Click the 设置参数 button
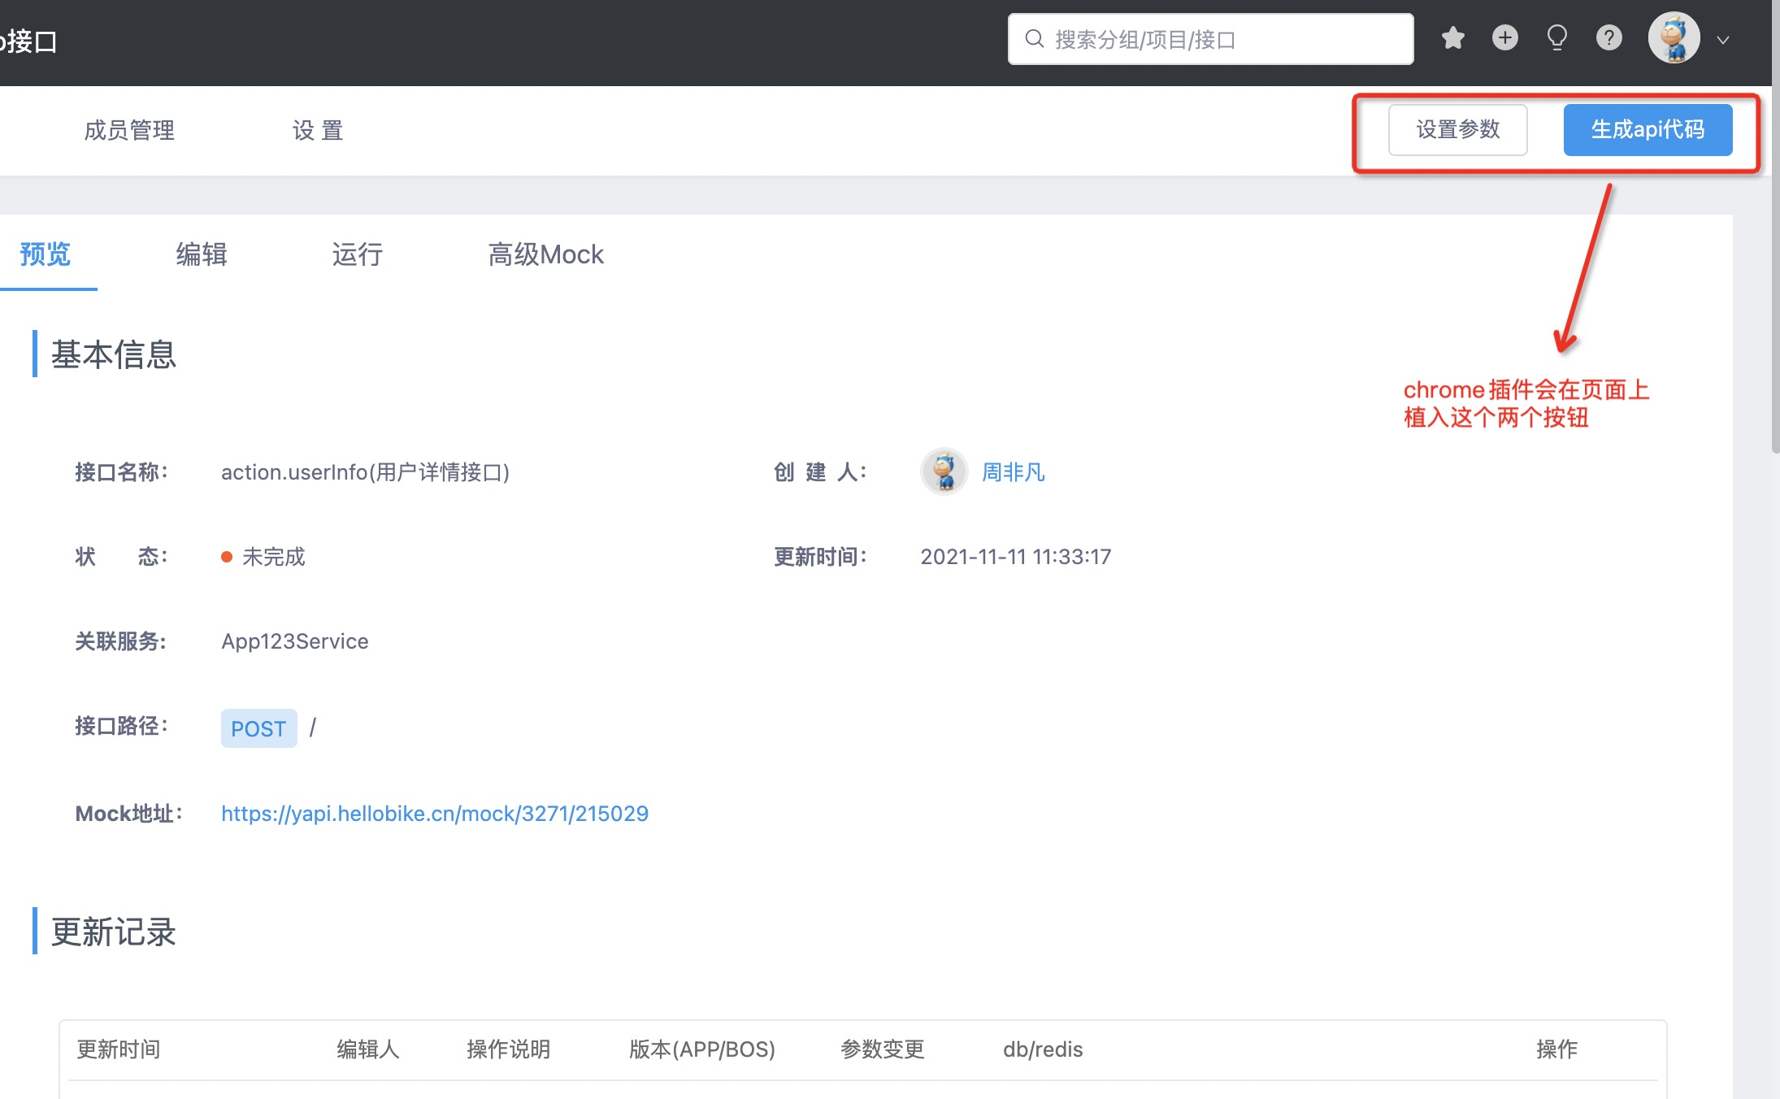The height and width of the screenshot is (1099, 1780). 1457,130
